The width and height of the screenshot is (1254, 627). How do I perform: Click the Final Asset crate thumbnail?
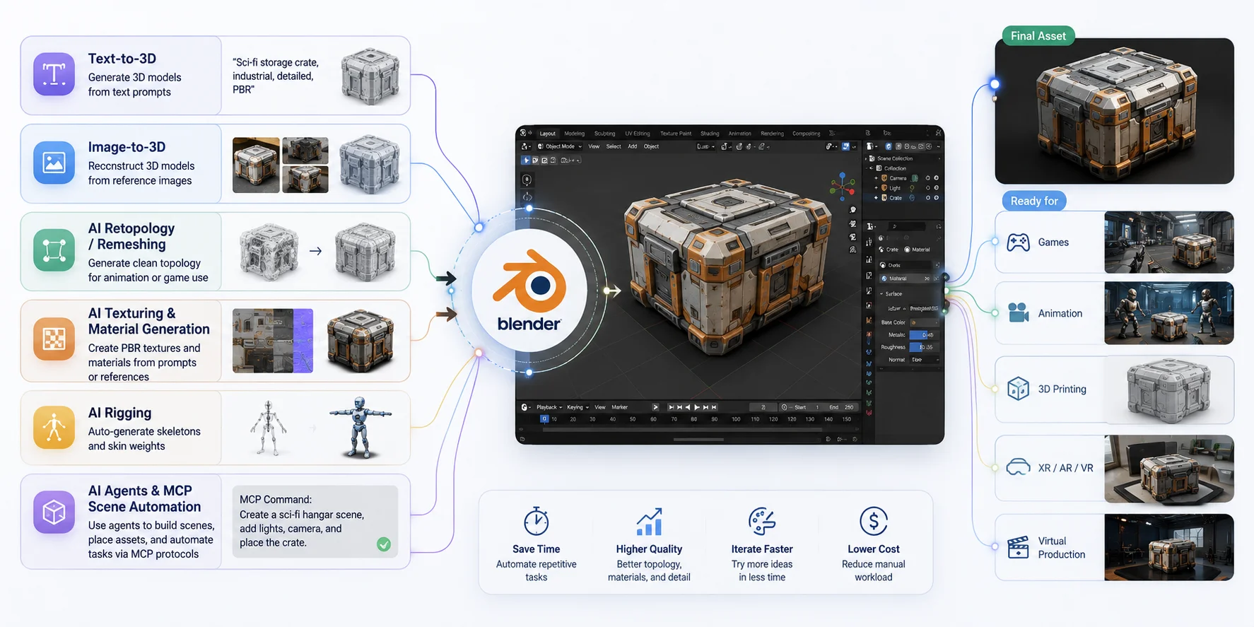point(1115,111)
